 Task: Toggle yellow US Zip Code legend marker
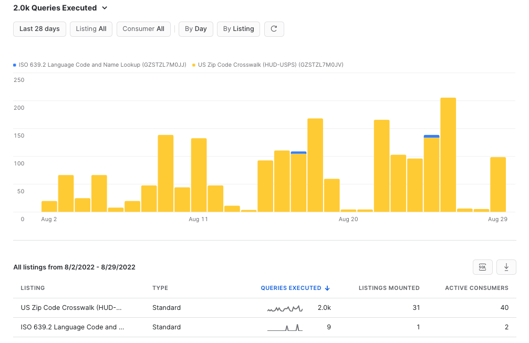(194, 65)
